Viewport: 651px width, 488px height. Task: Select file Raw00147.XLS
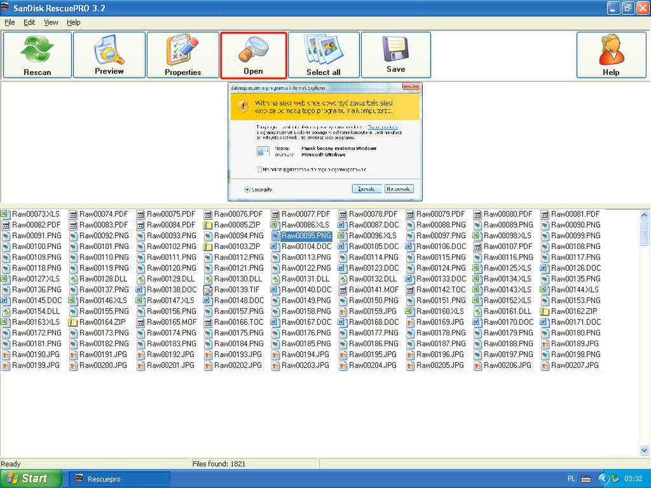tap(170, 301)
